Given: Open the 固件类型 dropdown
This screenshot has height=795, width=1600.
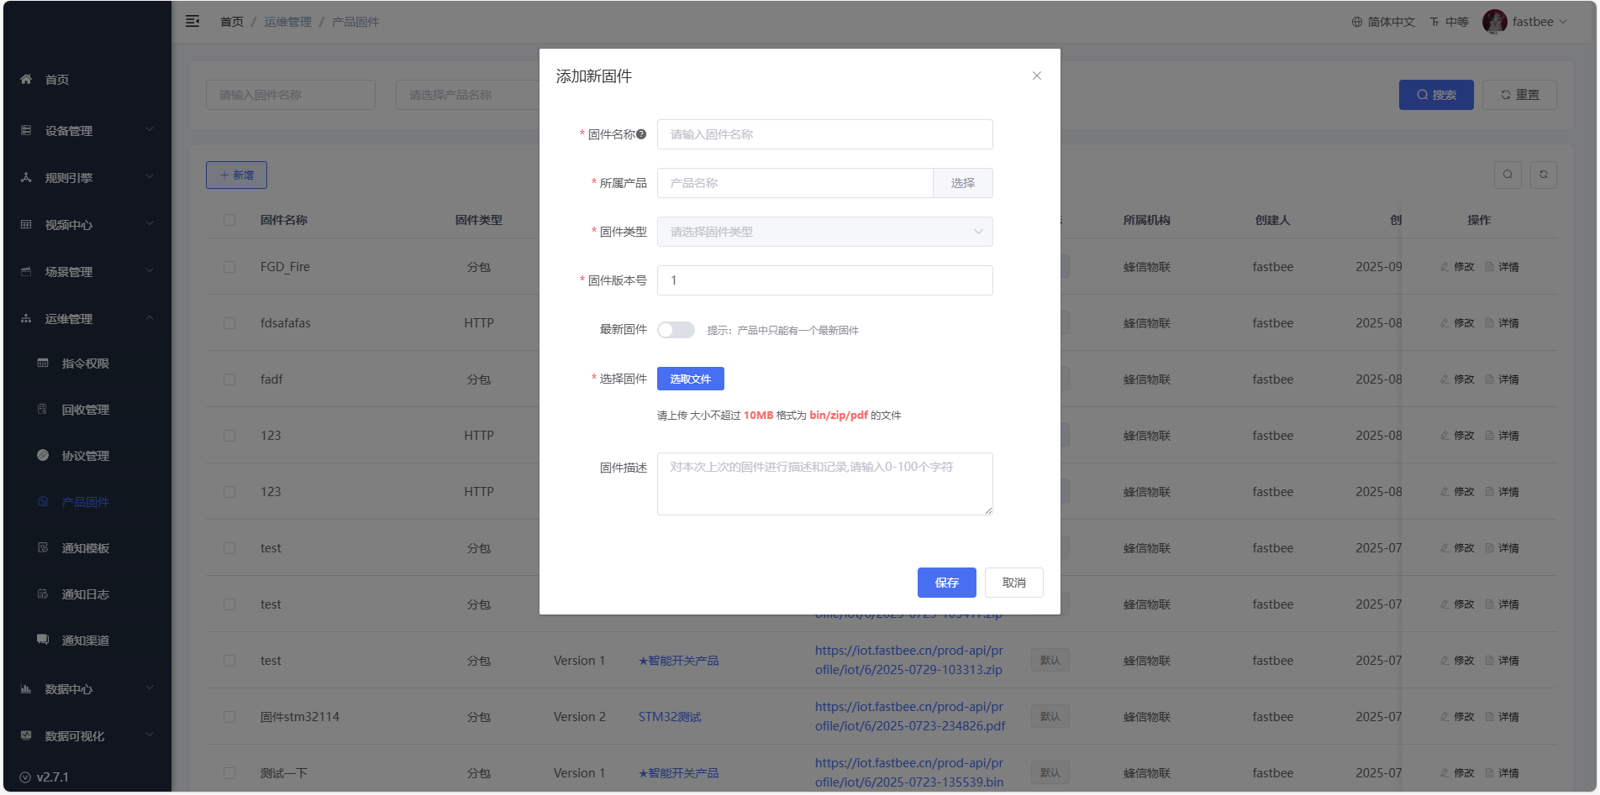Looking at the screenshot, I should [824, 232].
